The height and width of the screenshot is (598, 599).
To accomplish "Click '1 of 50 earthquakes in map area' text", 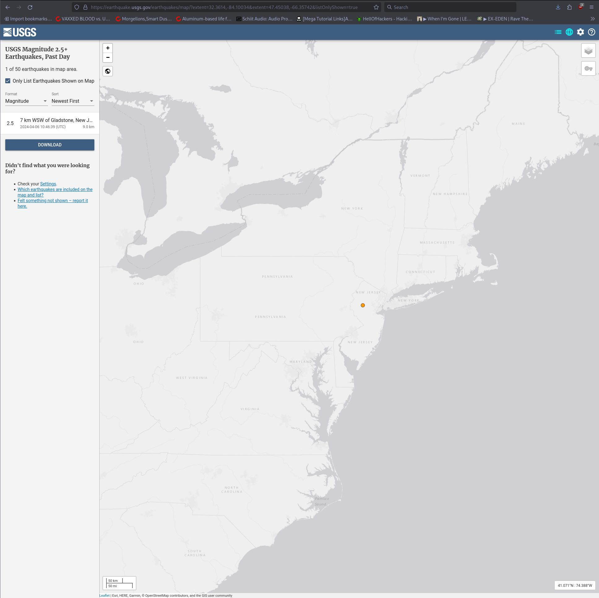I will [41, 69].
